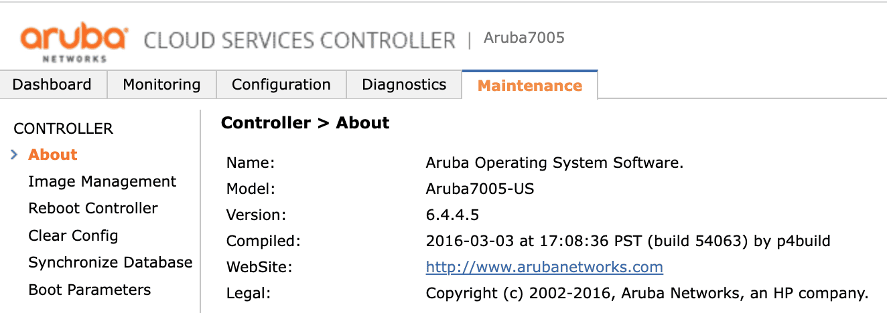Open the Reboot Controller page
The width and height of the screenshot is (887, 313).
(x=93, y=208)
